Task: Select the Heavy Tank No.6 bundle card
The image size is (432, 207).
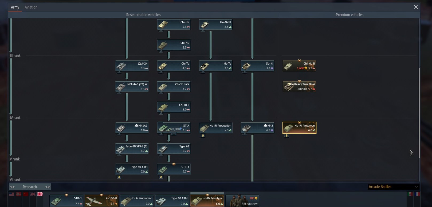Action: [299, 86]
